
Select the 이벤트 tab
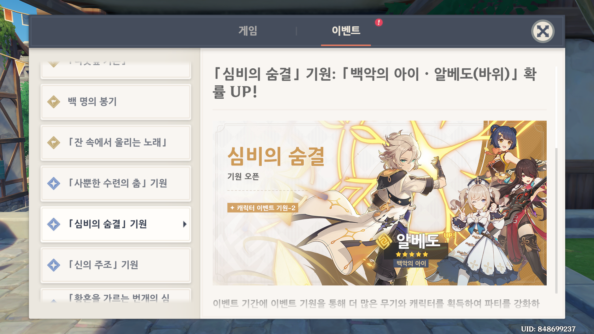(x=346, y=31)
